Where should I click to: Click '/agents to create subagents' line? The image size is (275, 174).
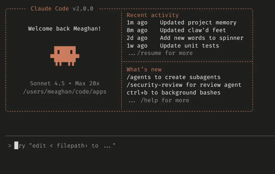[173, 77]
